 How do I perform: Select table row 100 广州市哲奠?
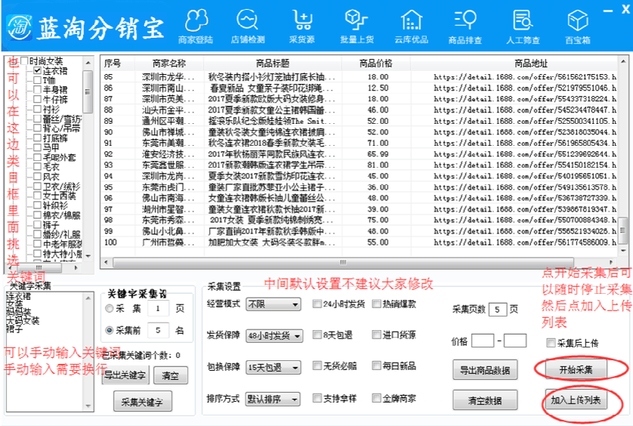[359, 242]
